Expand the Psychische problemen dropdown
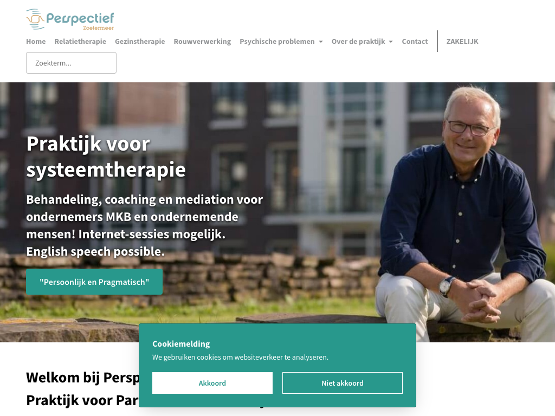The width and height of the screenshot is (555, 416). tap(281, 41)
